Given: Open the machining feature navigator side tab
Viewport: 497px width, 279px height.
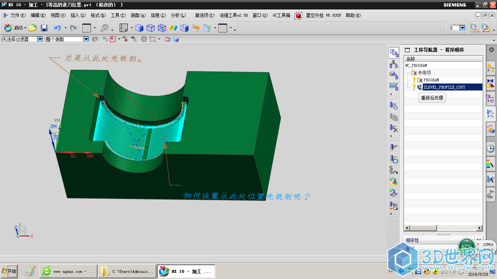Looking at the screenshot, I should [x=490, y=129].
